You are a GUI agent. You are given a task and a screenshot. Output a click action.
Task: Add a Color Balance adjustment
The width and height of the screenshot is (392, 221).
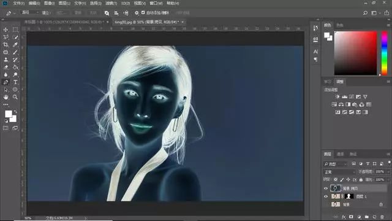pos(341,104)
